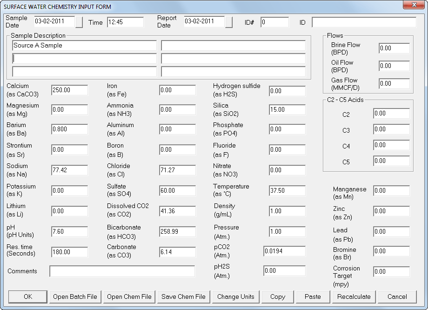The image size is (428, 310).
Task: Click the Corrosion Target (mpy) field
Action: pyautogui.click(x=391, y=272)
